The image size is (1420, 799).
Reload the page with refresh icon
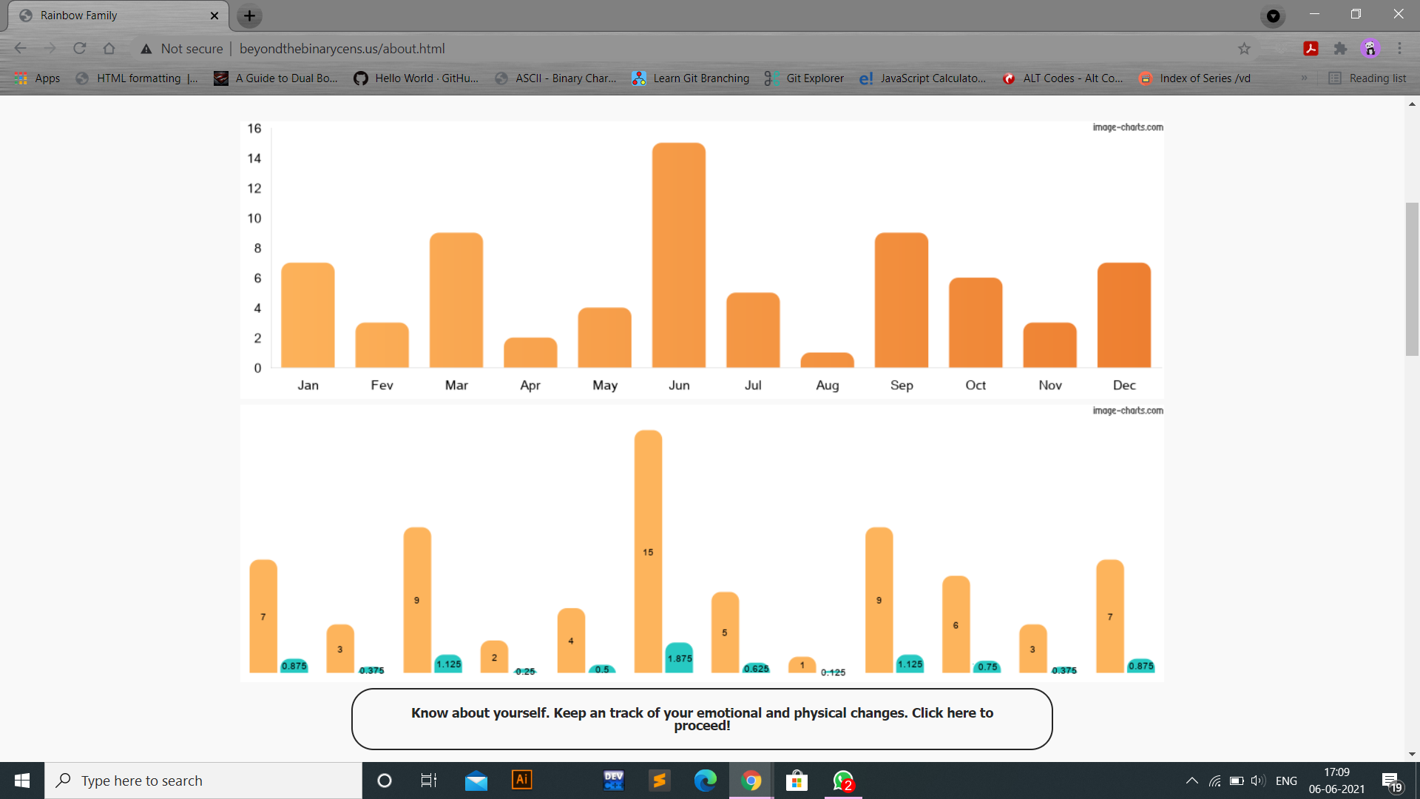click(x=80, y=49)
